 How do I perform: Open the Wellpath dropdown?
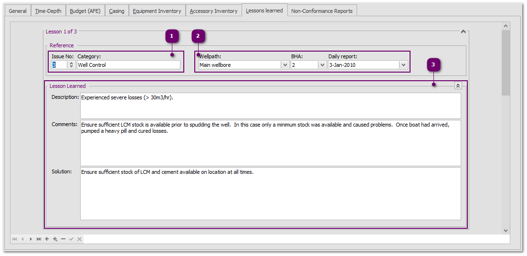(x=285, y=65)
